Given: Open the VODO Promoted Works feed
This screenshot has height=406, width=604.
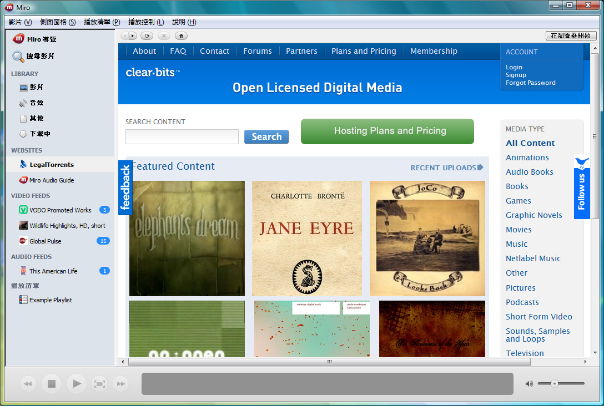Looking at the screenshot, I should [56, 210].
